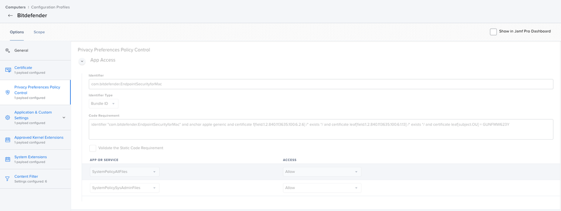Enable Show in Jamf Pro Dashboard checkbox
The image size is (561, 211).
pyautogui.click(x=493, y=32)
